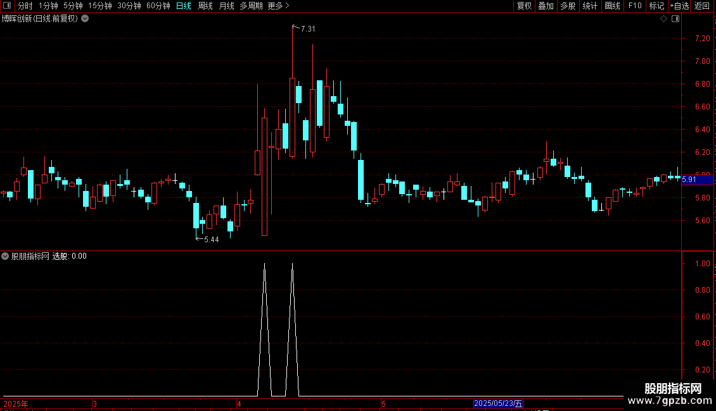
Task: Click the 复权 adjustment button
Action: tap(524, 6)
